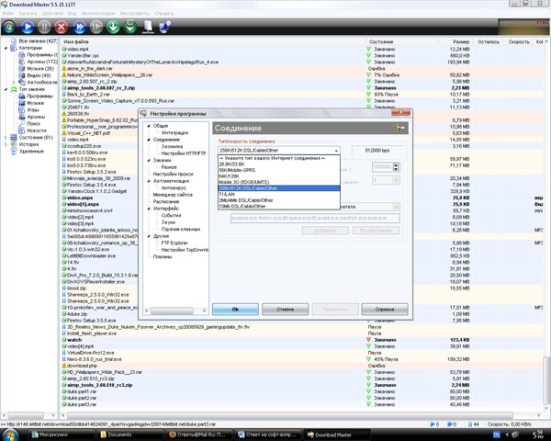Viewport: 551px width, 441px height.
Task: Click the Удаленные trash icon
Action: point(14,152)
